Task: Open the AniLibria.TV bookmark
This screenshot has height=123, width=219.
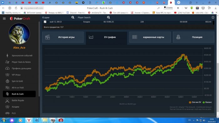Action: 98,13
